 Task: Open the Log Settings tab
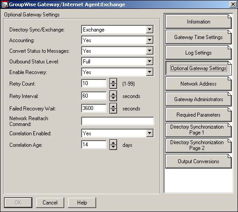(199, 52)
